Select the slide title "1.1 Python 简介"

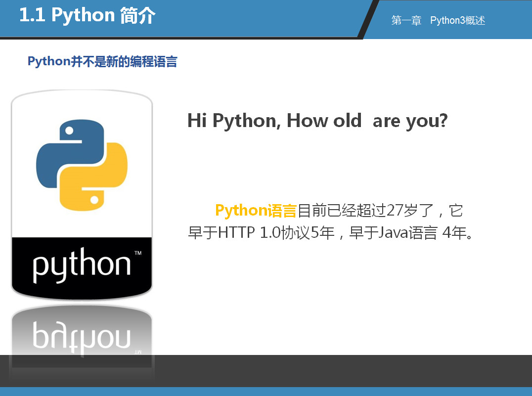(x=87, y=16)
